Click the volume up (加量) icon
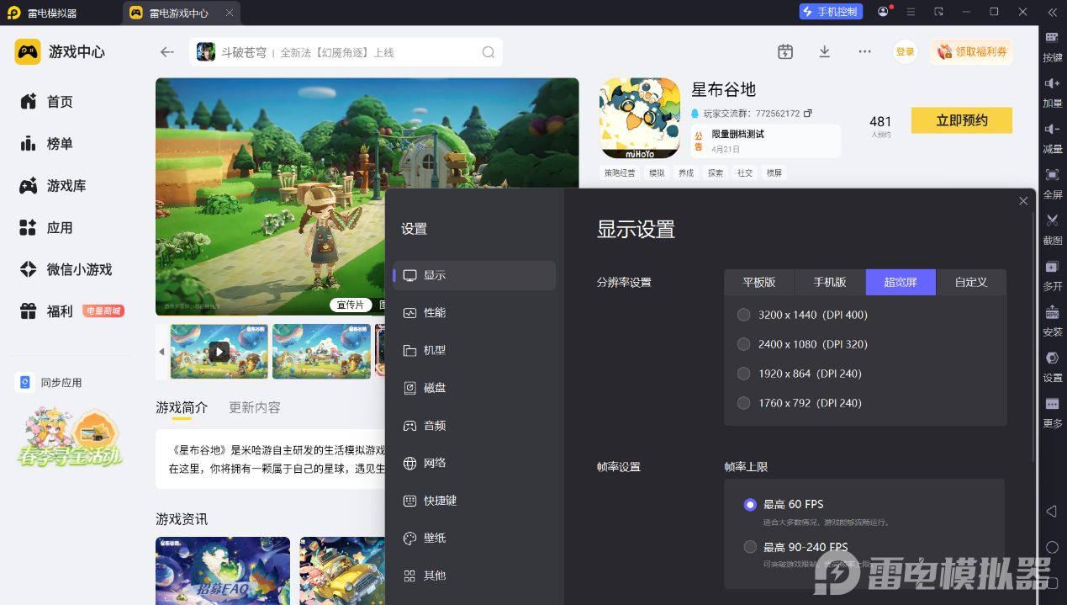Image resolution: width=1067 pixels, height=605 pixels. tap(1052, 84)
